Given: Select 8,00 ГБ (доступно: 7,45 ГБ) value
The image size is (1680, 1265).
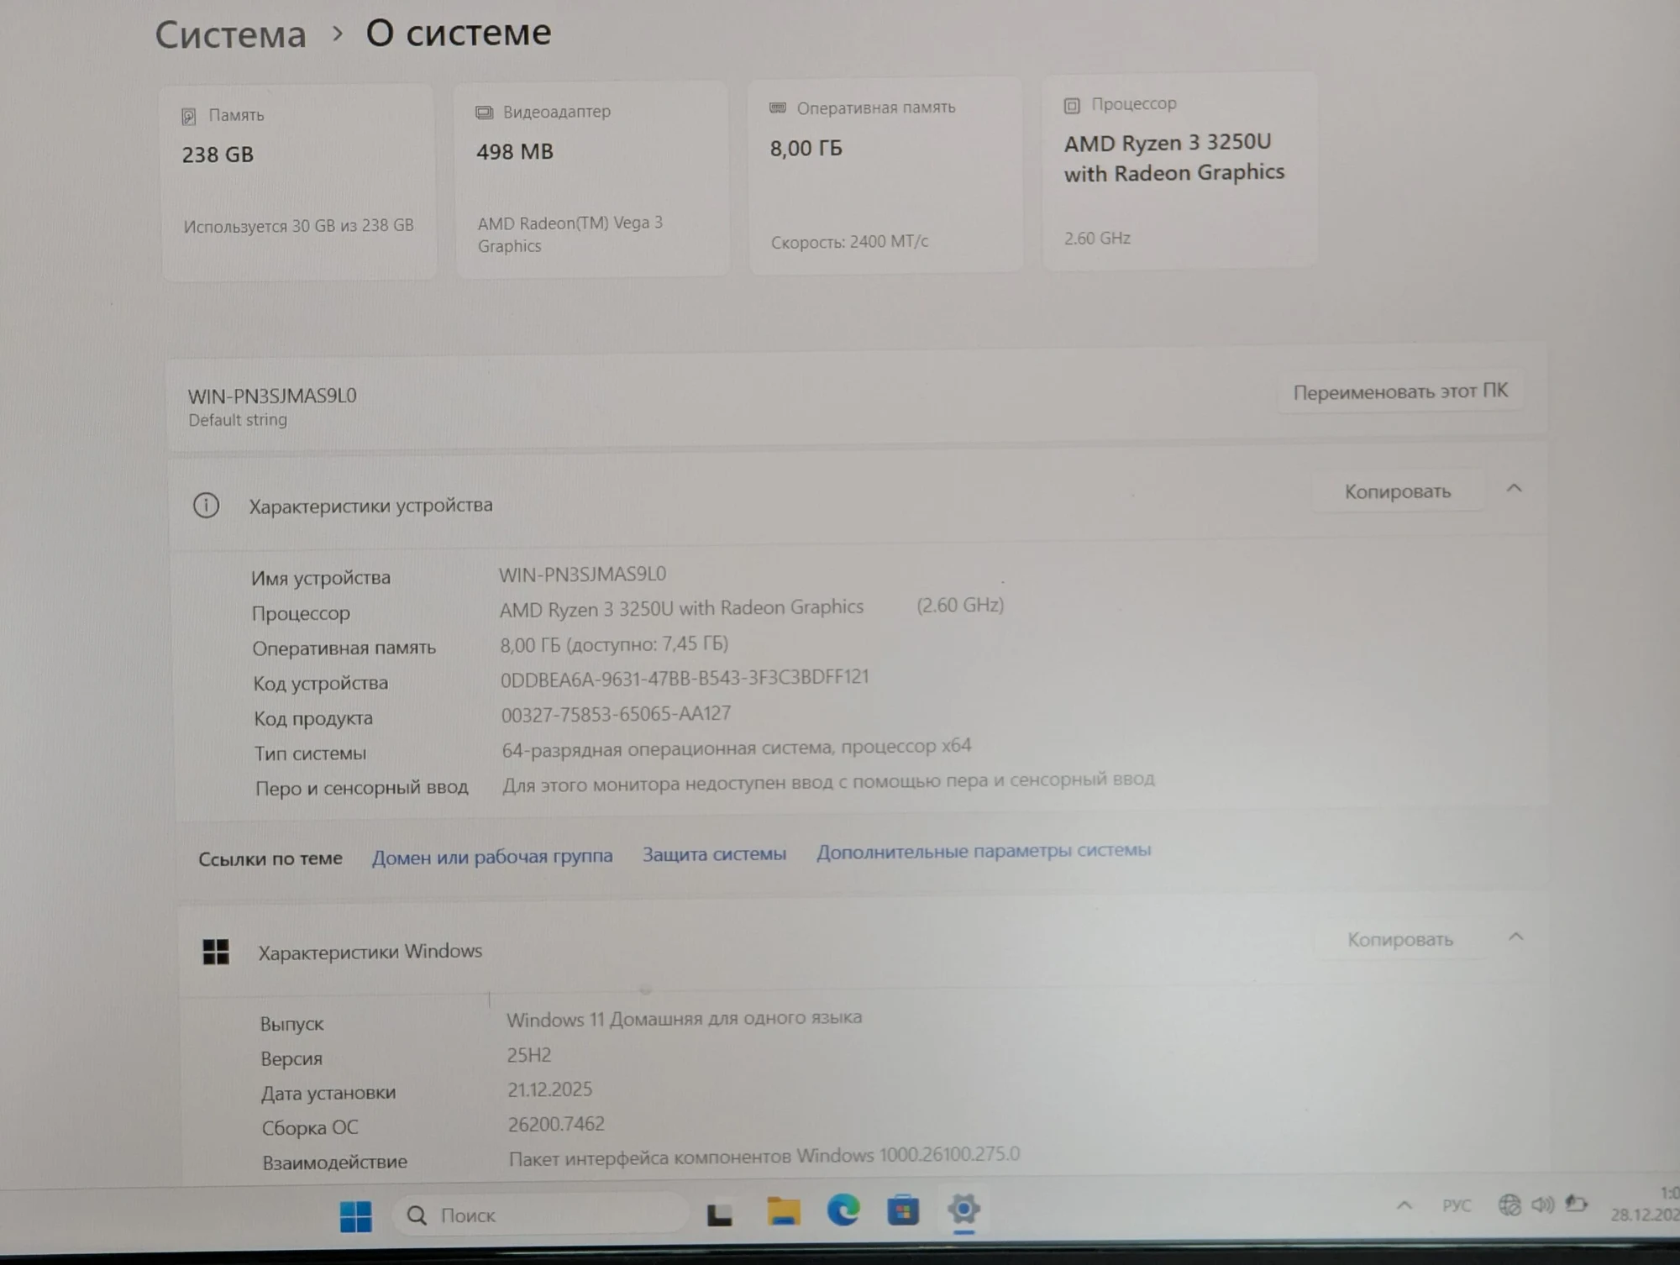Looking at the screenshot, I should pyautogui.click(x=614, y=644).
